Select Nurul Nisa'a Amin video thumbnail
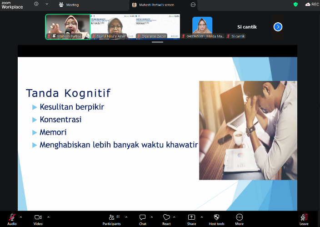The width and height of the screenshot is (320, 227). point(113,26)
